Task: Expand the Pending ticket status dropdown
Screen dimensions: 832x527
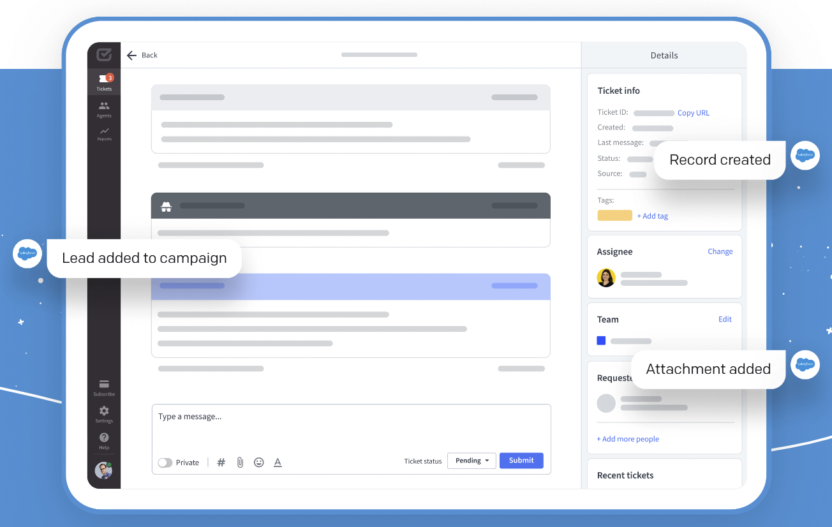Action: coord(472,461)
